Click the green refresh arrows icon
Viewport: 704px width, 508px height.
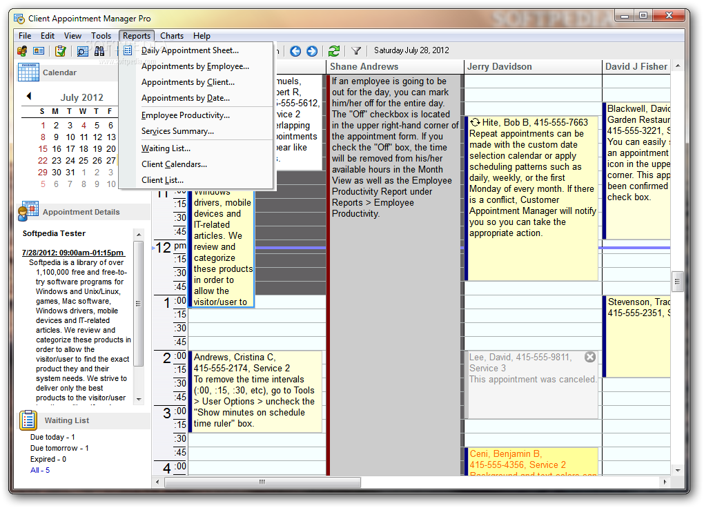333,51
